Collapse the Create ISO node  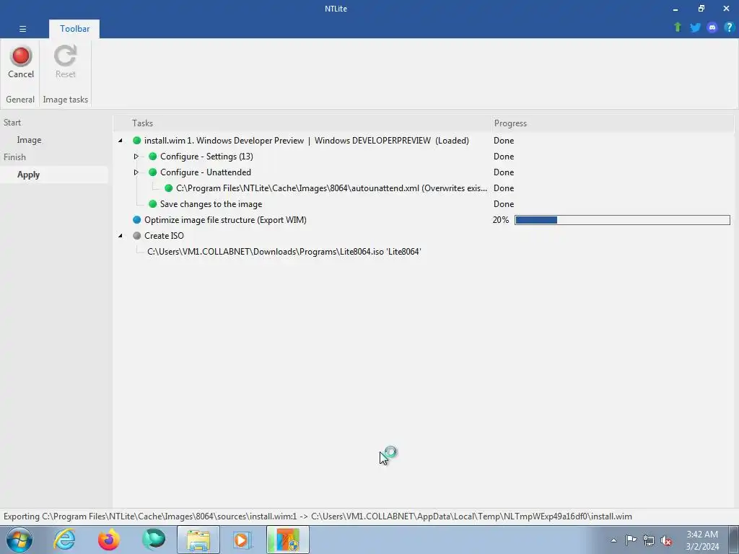121,236
